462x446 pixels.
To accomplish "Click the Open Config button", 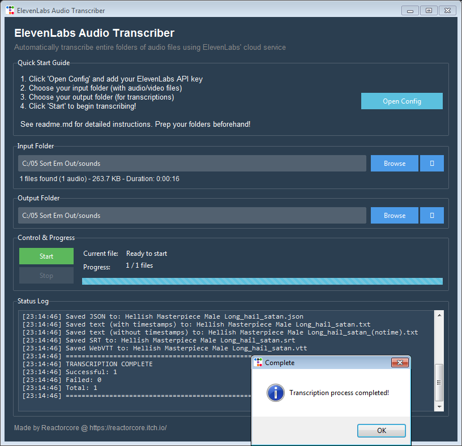I will 401,101.
